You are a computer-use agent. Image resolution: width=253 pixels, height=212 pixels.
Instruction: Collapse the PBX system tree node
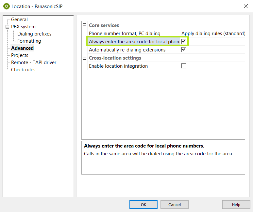coord(7,27)
